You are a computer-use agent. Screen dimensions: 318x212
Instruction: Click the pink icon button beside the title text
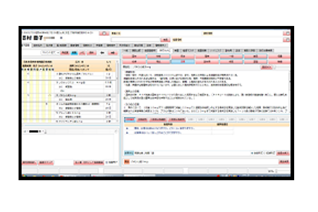[x=104, y=33]
